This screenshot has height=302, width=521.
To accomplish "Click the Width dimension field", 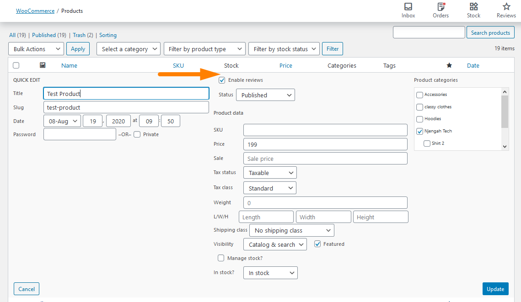I will coord(323,217).
